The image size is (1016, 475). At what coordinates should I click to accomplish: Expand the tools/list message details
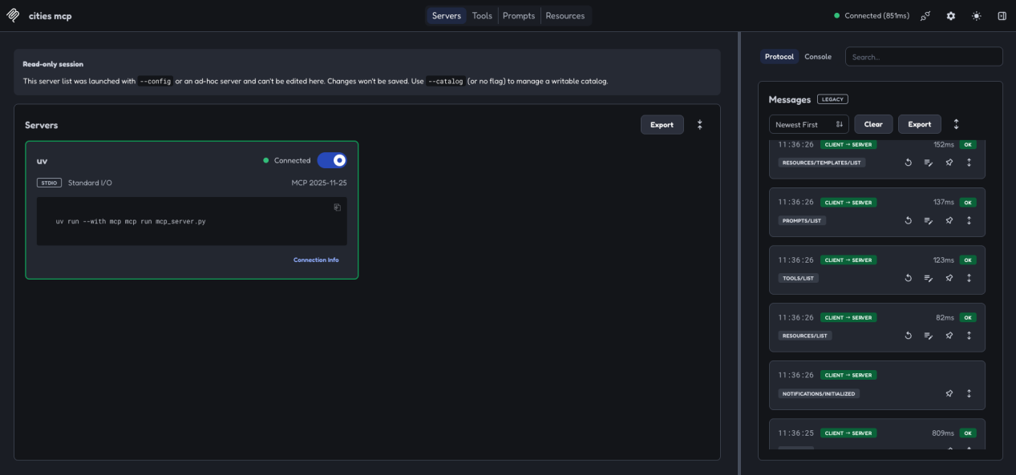[969, 278]
